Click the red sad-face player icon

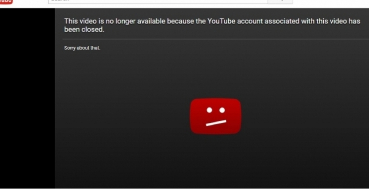216,116
